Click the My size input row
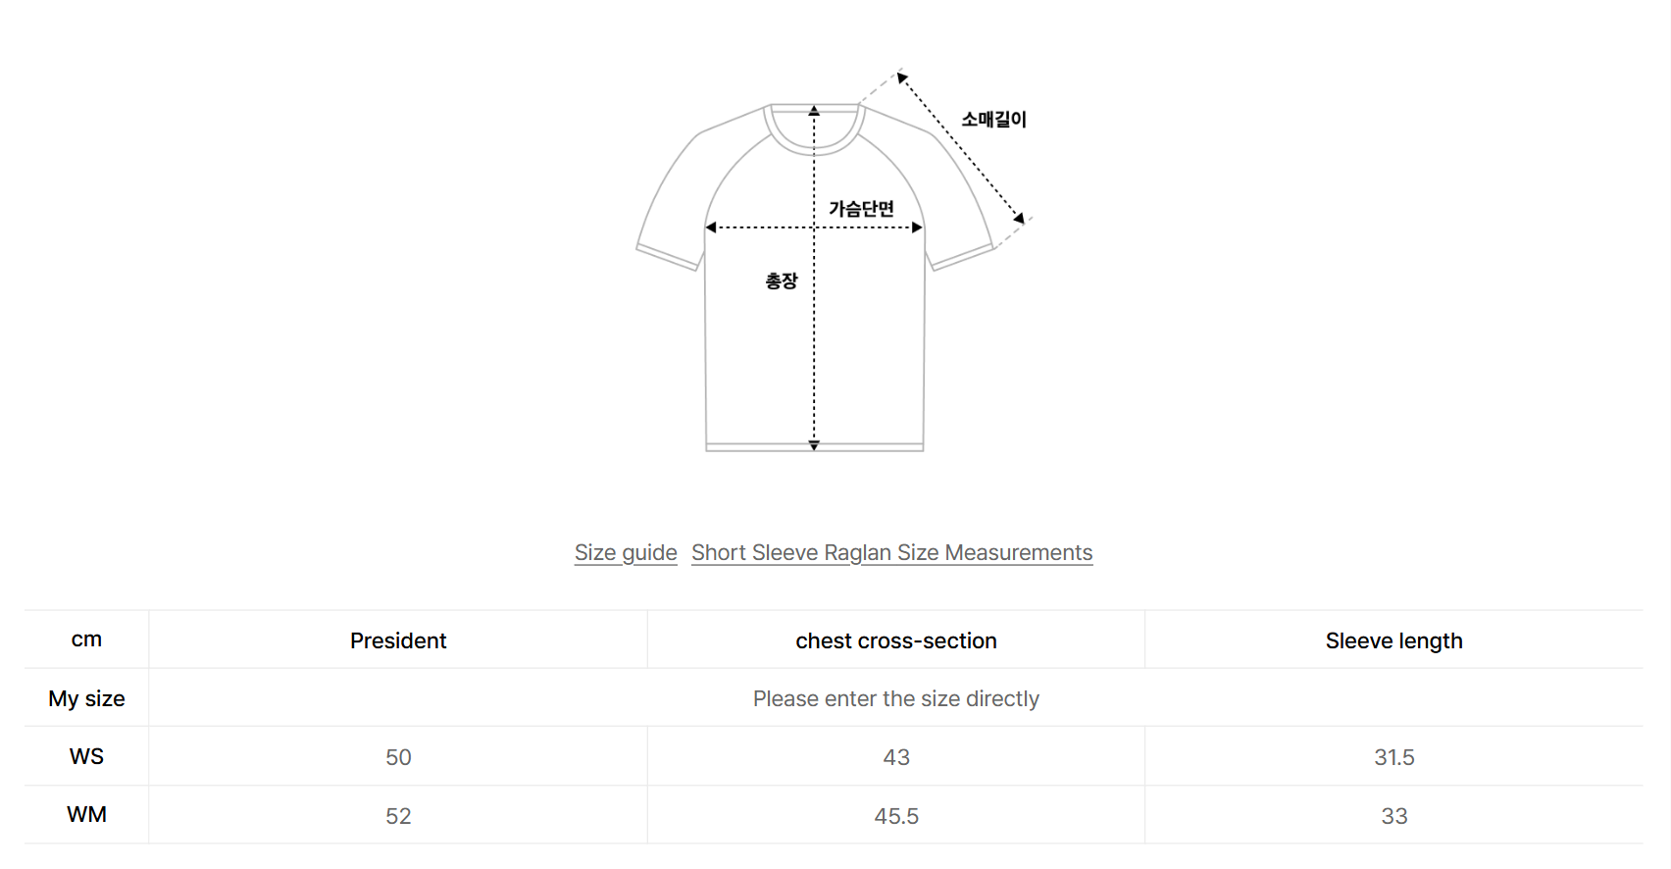This screenshot has width=1671, height=869. (834, 698)
